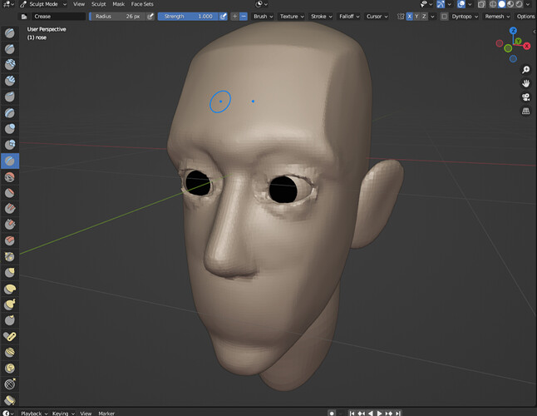Set brush direction to subtract (minus)
This screenshot has width=537, height=416.
pos(244,17)
